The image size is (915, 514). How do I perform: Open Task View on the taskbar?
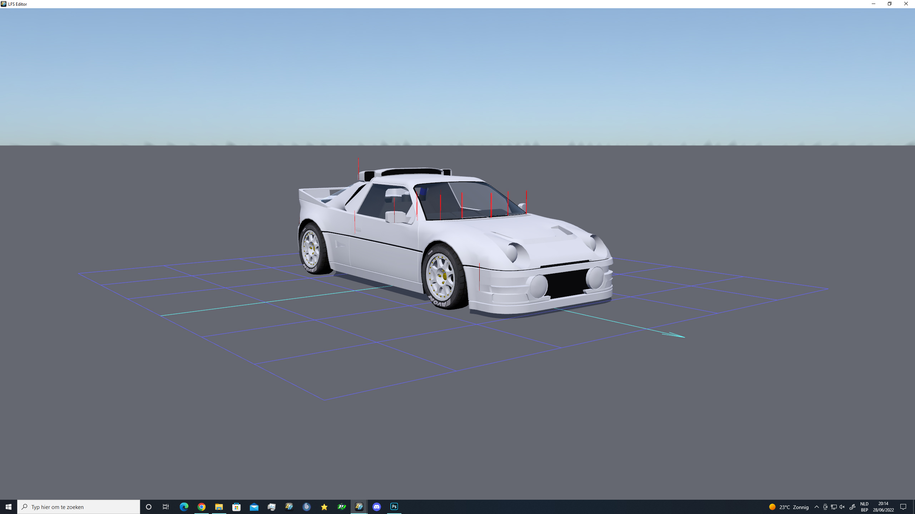click(166, 507)
